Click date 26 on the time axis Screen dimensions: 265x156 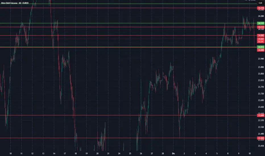(141, 153)
